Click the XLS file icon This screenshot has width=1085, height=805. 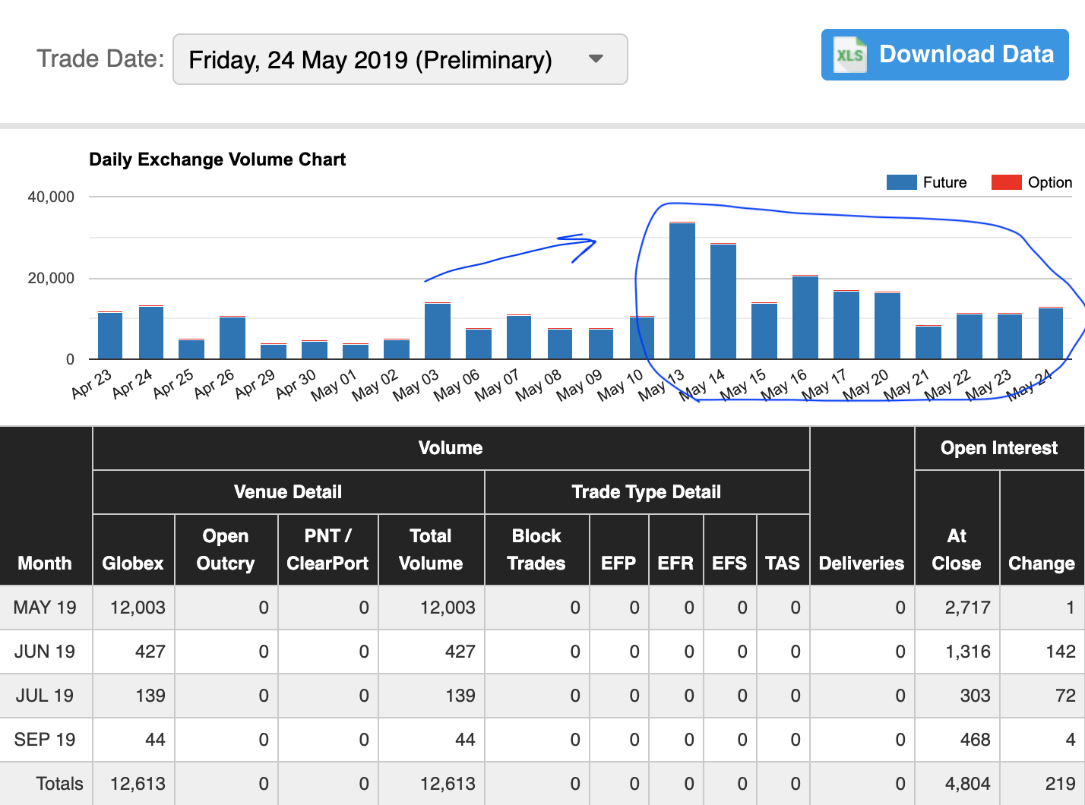coord(849,55)
